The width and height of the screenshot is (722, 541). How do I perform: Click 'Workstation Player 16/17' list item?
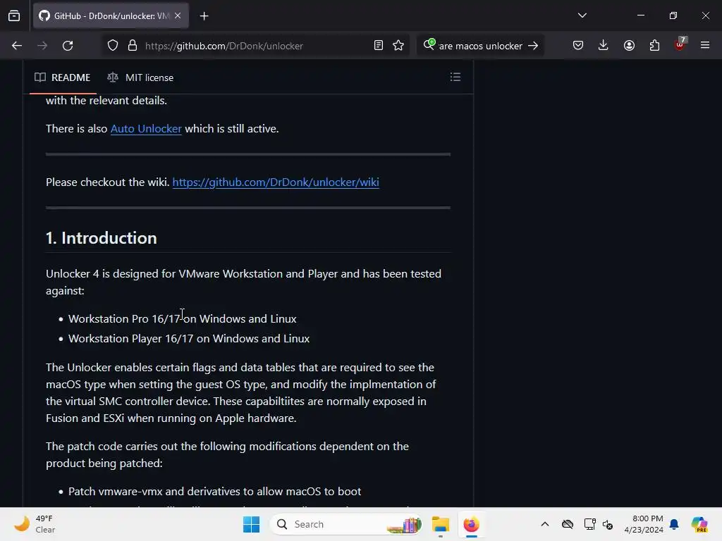click(189, 339)
